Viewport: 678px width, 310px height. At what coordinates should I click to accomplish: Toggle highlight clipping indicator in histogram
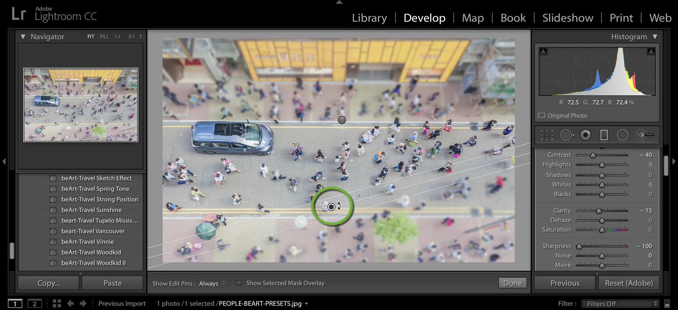pyautogui.click(x=651, y=51)
